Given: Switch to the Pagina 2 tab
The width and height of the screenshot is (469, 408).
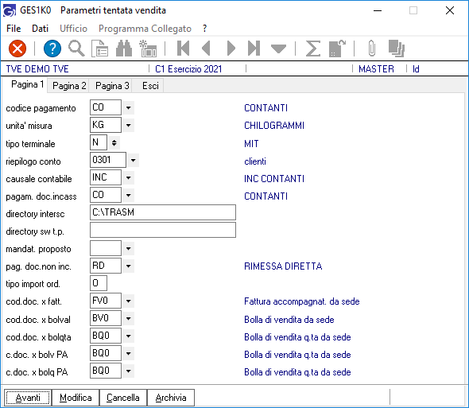Looking at the screenshot, I should (69, 86).
